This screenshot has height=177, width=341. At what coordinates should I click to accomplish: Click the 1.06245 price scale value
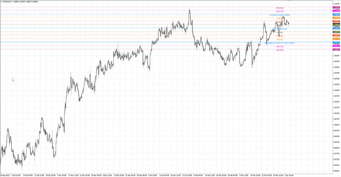point(336,56)
